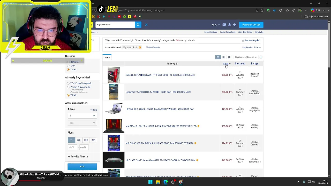The height and width of the screenshot is (186, 331).
Task: Select 'Tümü' radio under Durumu
Action: coord(68,69)
